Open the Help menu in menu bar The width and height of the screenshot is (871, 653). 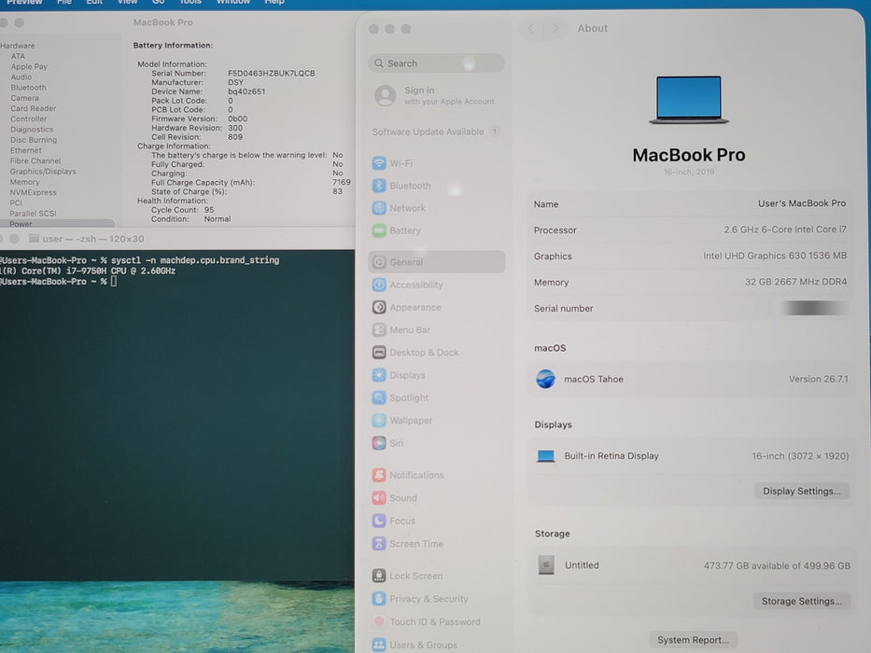[274, 2]
